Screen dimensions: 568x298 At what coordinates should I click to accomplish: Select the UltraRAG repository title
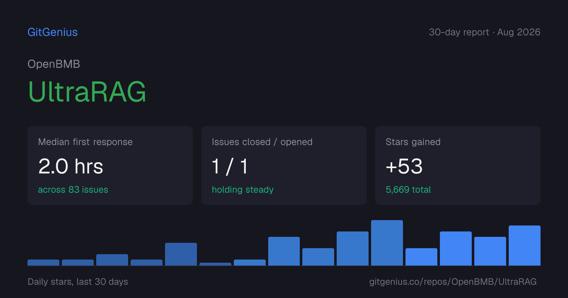point(87,92)
